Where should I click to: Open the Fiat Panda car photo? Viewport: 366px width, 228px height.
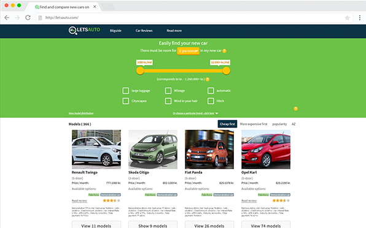coord(209,150)
